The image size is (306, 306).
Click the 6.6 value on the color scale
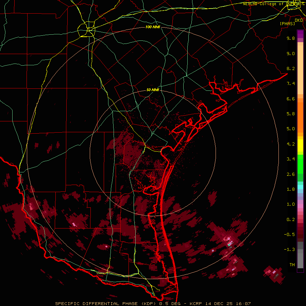[291, 99]
